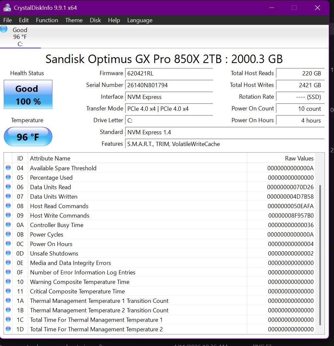Click the 96 °F temperature button
The width and height of the screenshot is (334, 346).
tap(28, 137)
